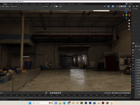Click the viewport zoom magnifier icon
The height and width of the screenshot is (105, 140).
tap(129, 20)
